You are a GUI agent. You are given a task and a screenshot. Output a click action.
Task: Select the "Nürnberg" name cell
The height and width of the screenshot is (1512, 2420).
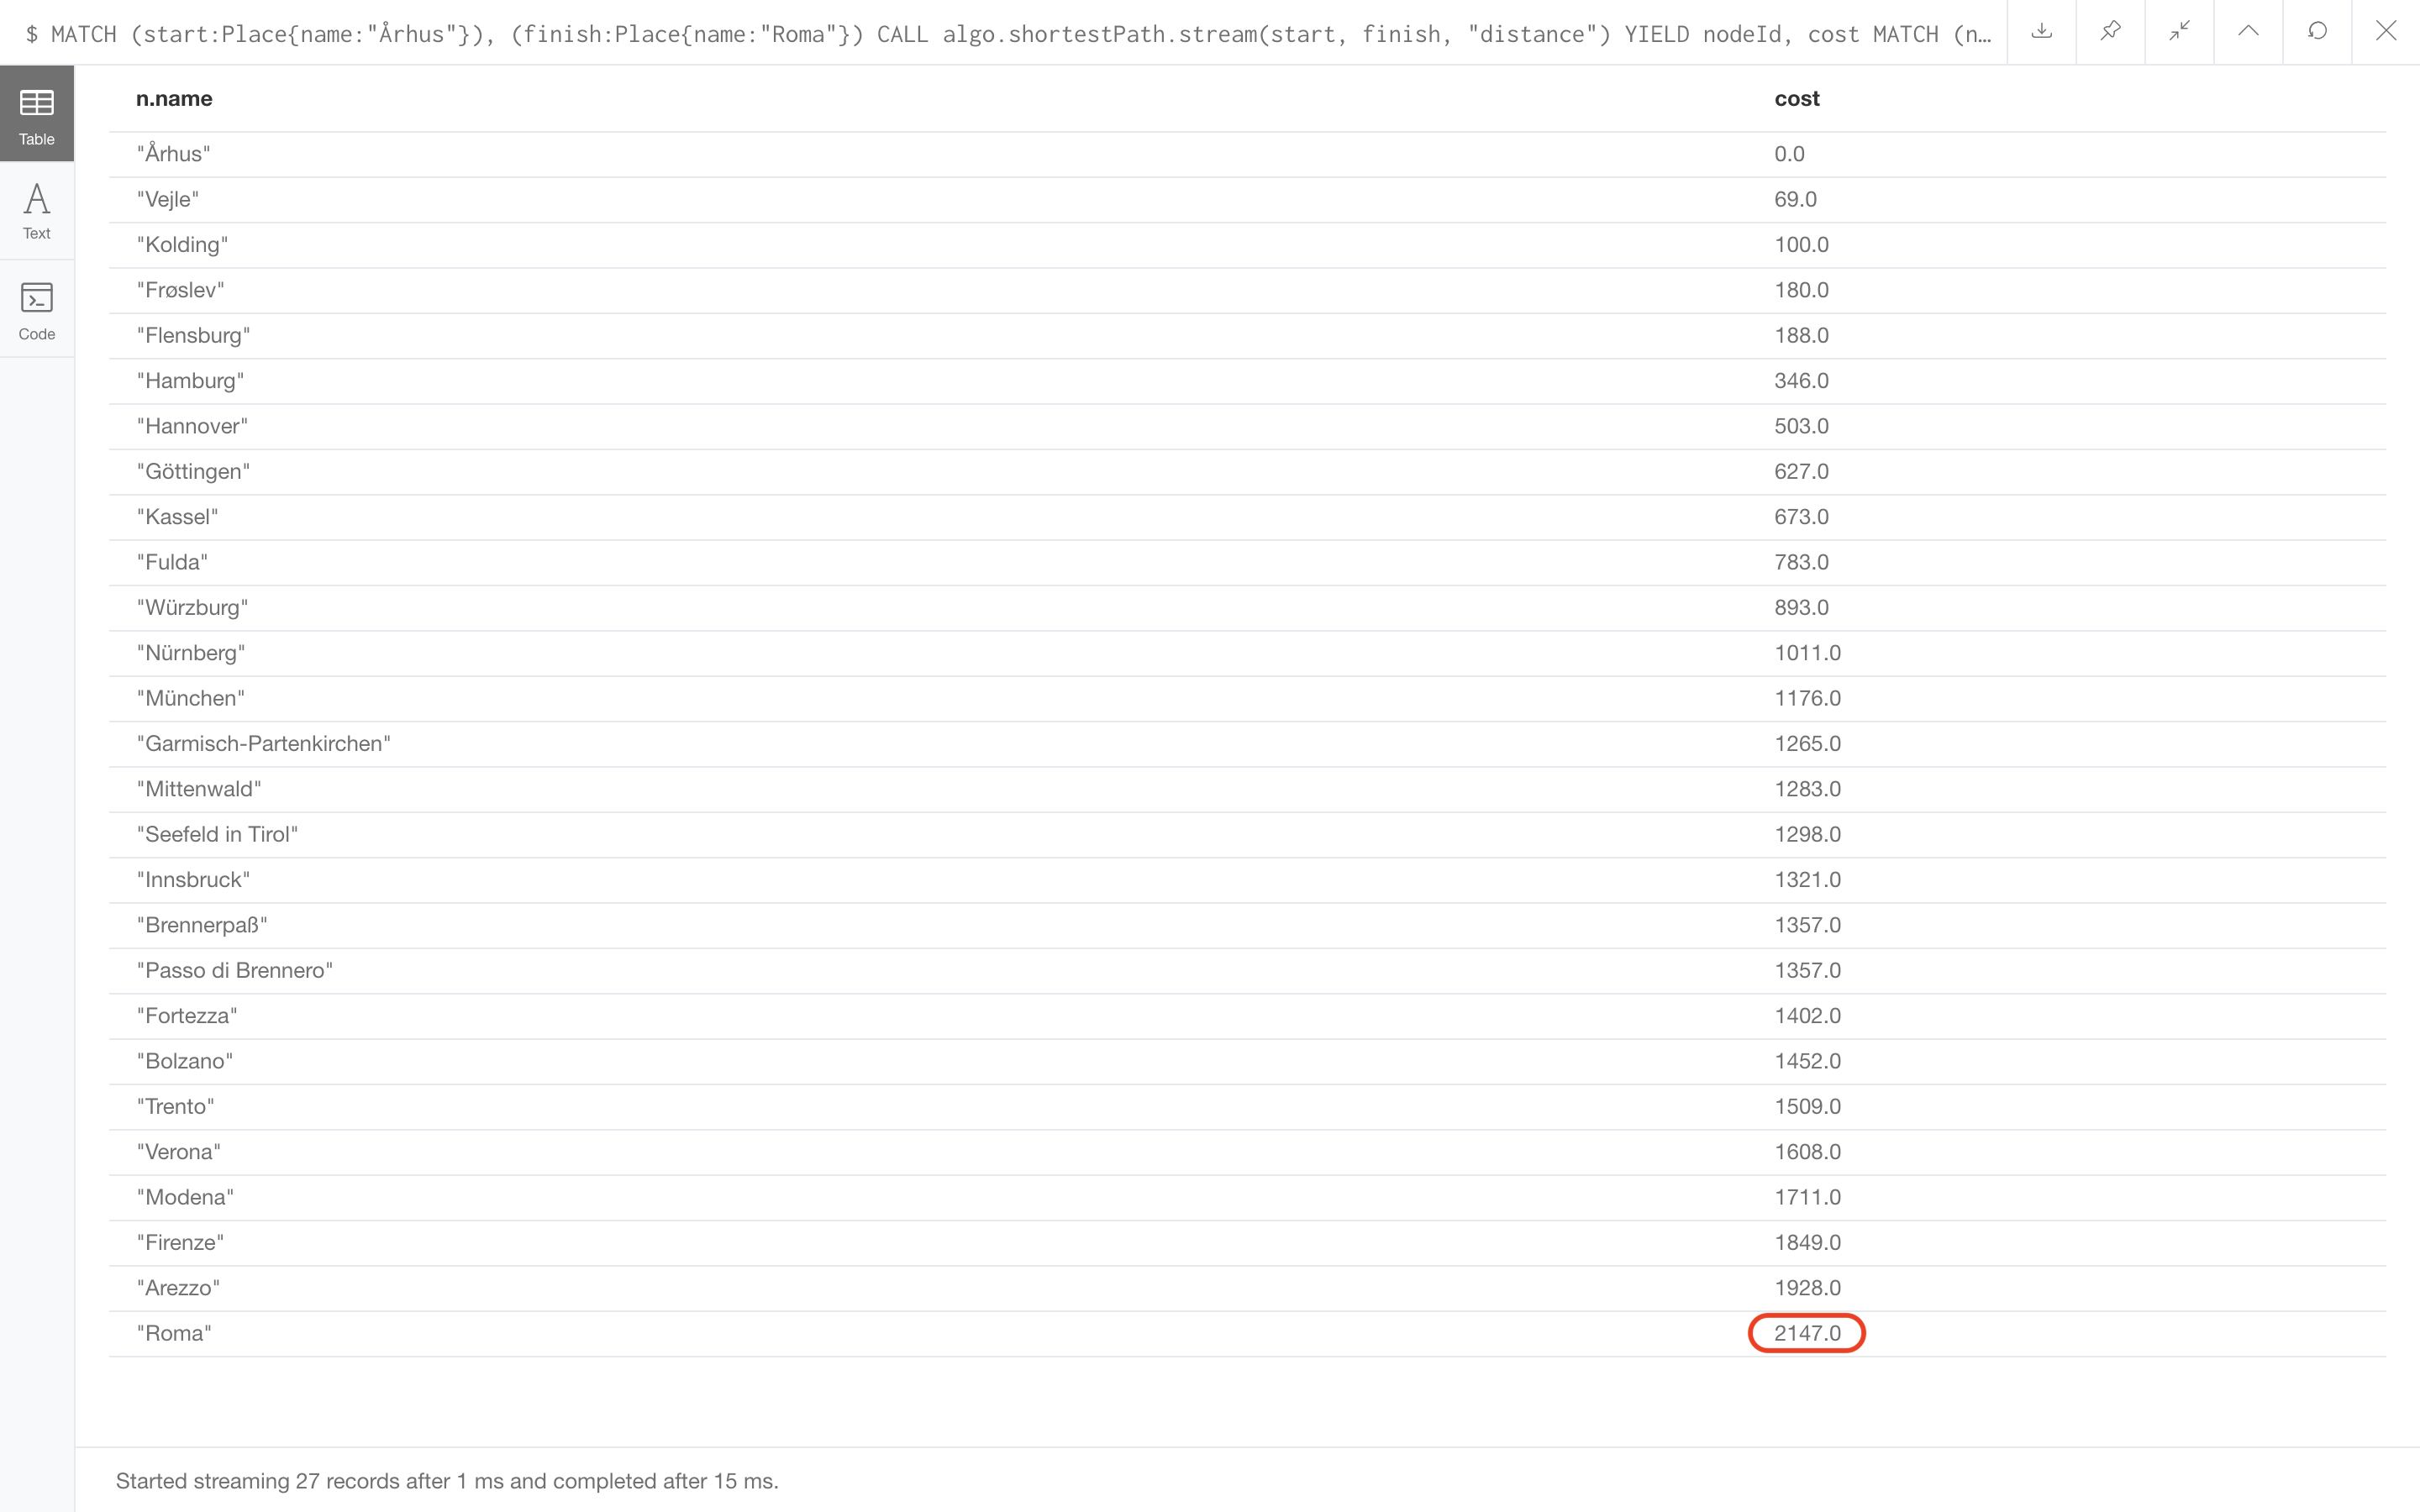point(191,653)
